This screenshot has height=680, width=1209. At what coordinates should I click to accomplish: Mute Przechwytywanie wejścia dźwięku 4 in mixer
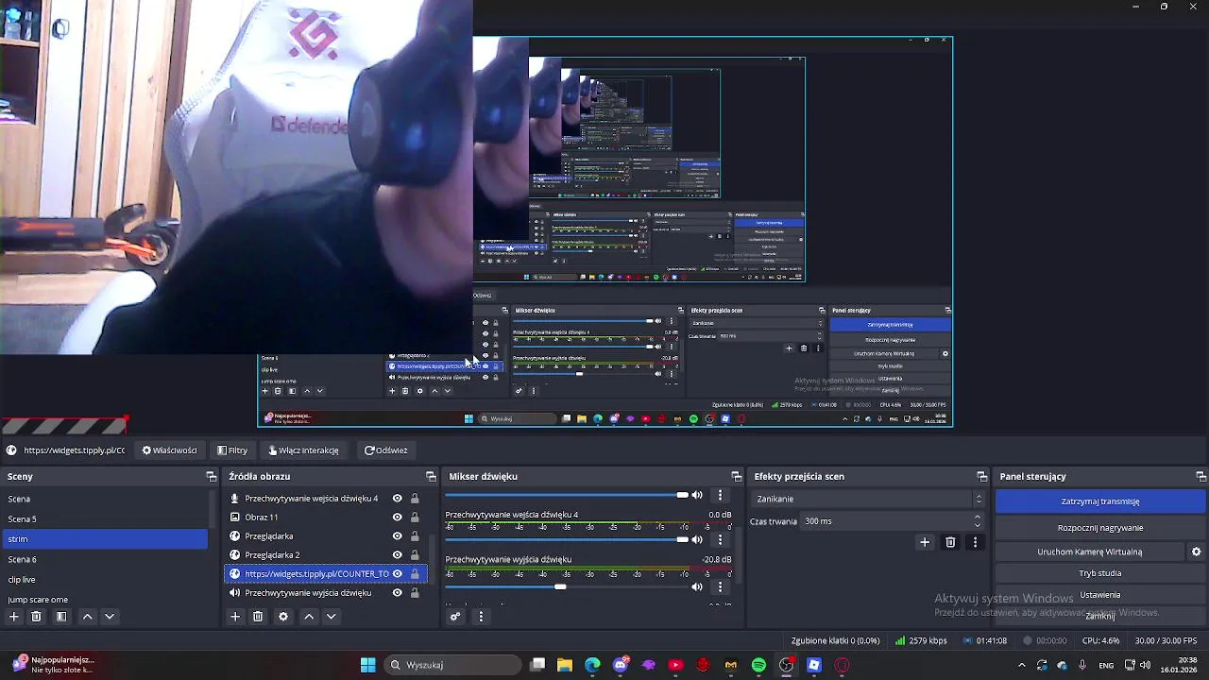tap(697, 540)
